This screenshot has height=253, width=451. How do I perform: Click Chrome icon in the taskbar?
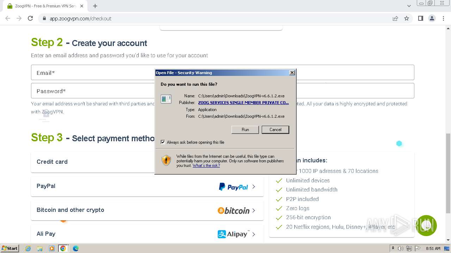tap(63, 248)
